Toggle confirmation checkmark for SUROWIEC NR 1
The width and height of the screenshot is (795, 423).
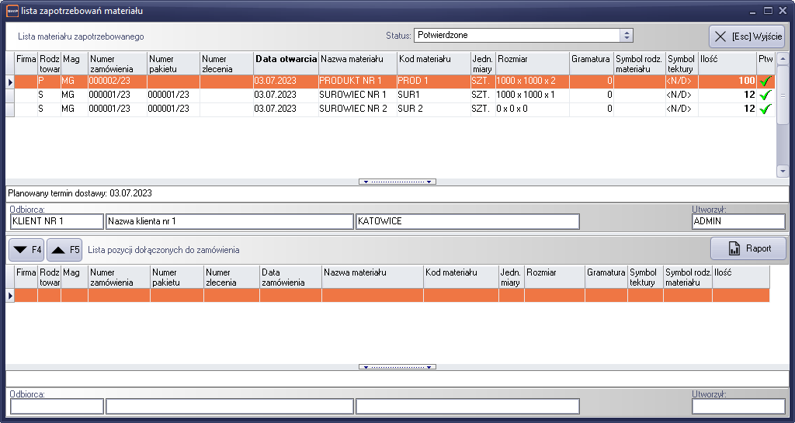(765, 95)
